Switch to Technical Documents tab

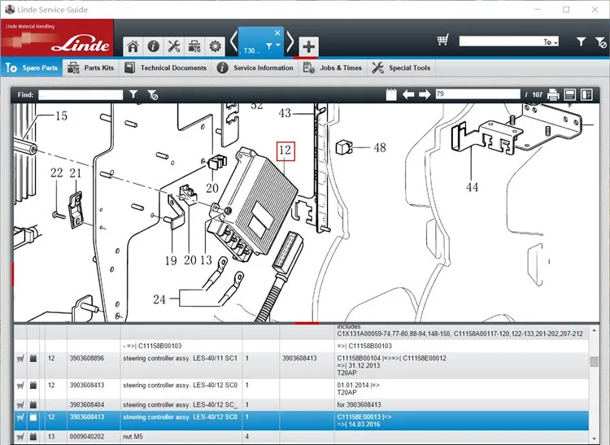[165, 68]
